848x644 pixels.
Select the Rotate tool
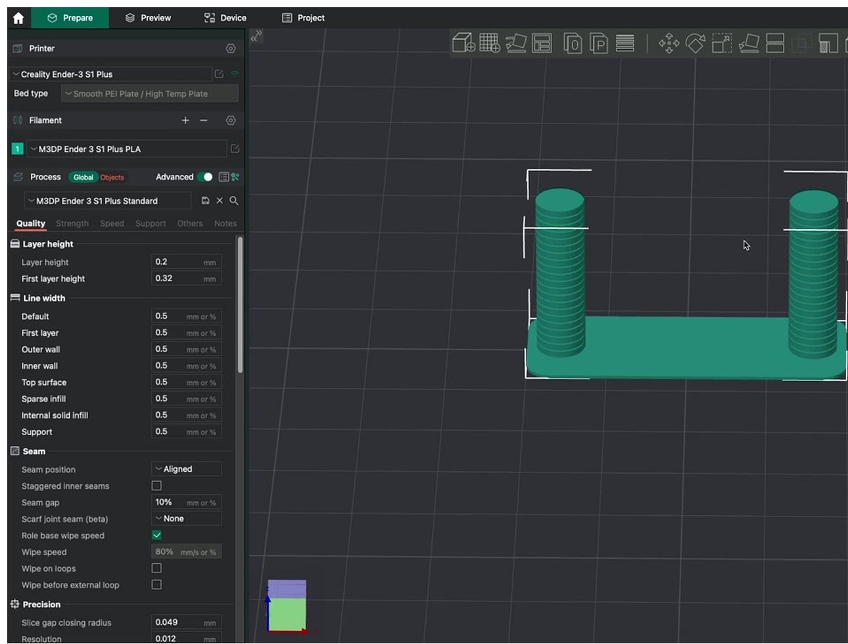(695, 43)
